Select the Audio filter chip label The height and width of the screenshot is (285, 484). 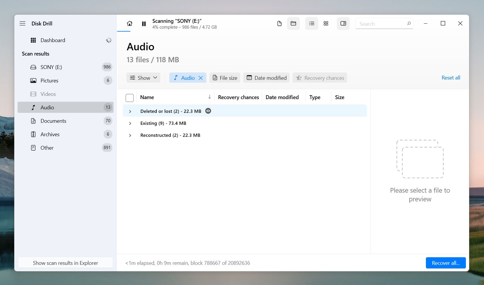[188, 78]
